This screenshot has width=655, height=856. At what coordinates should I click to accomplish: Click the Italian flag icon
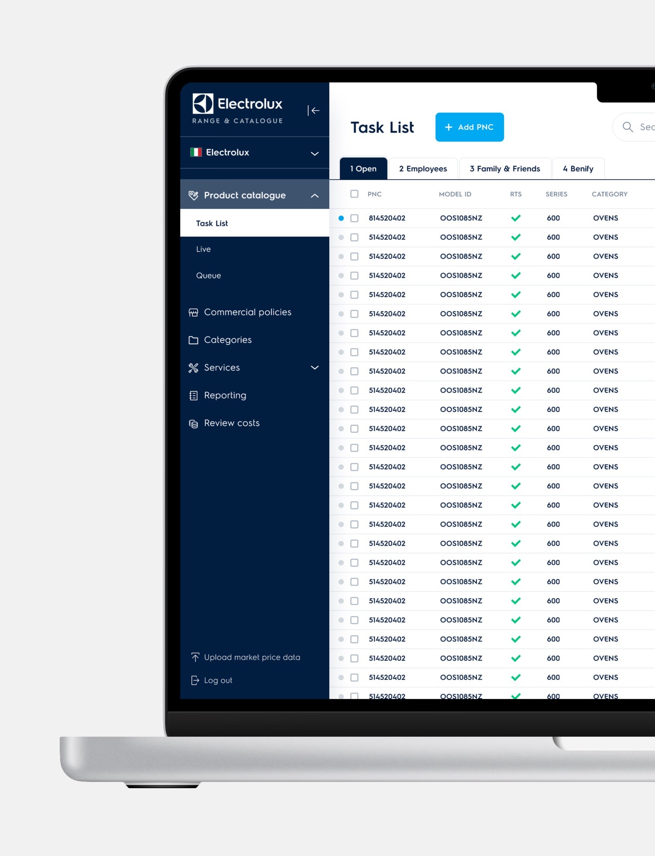click(196, 152)
